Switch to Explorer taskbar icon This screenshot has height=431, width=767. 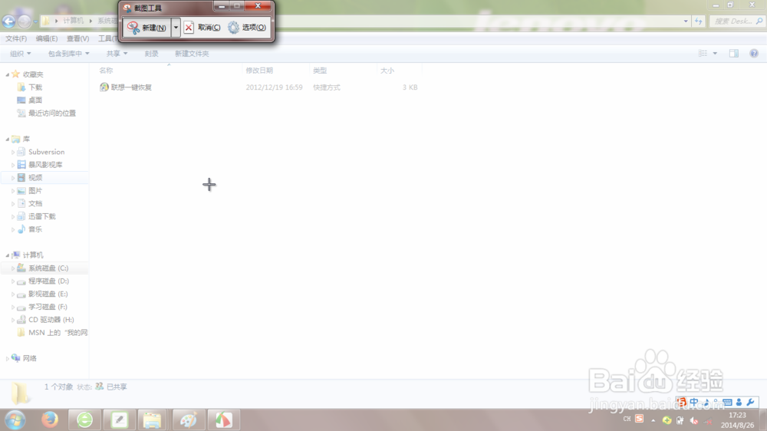[152, 419]
